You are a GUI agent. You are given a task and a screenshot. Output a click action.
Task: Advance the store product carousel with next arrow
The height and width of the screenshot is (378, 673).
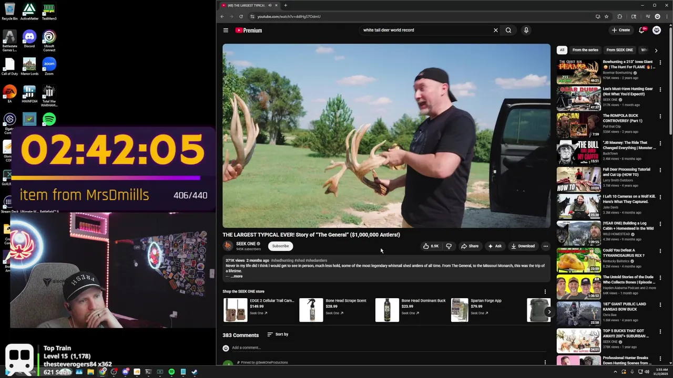point(549,312)
